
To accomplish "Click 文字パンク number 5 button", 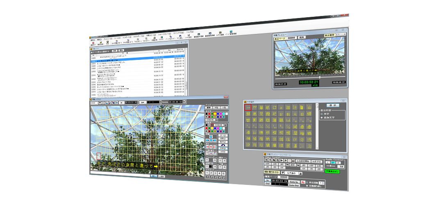I will click(x=224, y=173).
